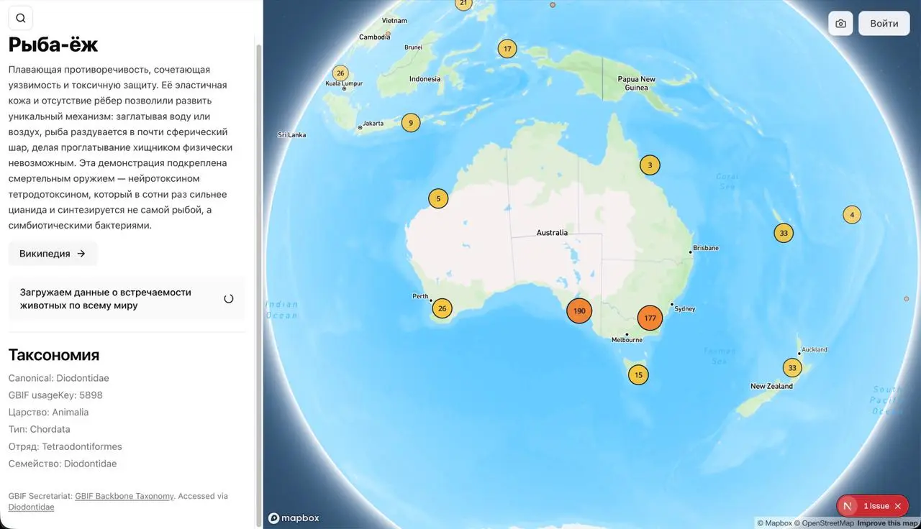Select the 5 cluster in northwestern Australia
This screenshot has height=529, width=921.
[x=438, y=198]
